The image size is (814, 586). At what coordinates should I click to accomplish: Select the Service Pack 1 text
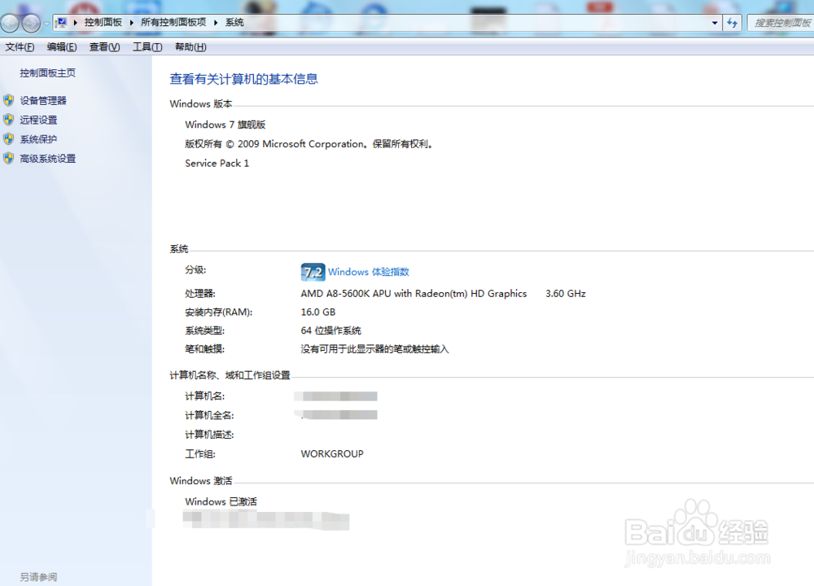[217, 164]
